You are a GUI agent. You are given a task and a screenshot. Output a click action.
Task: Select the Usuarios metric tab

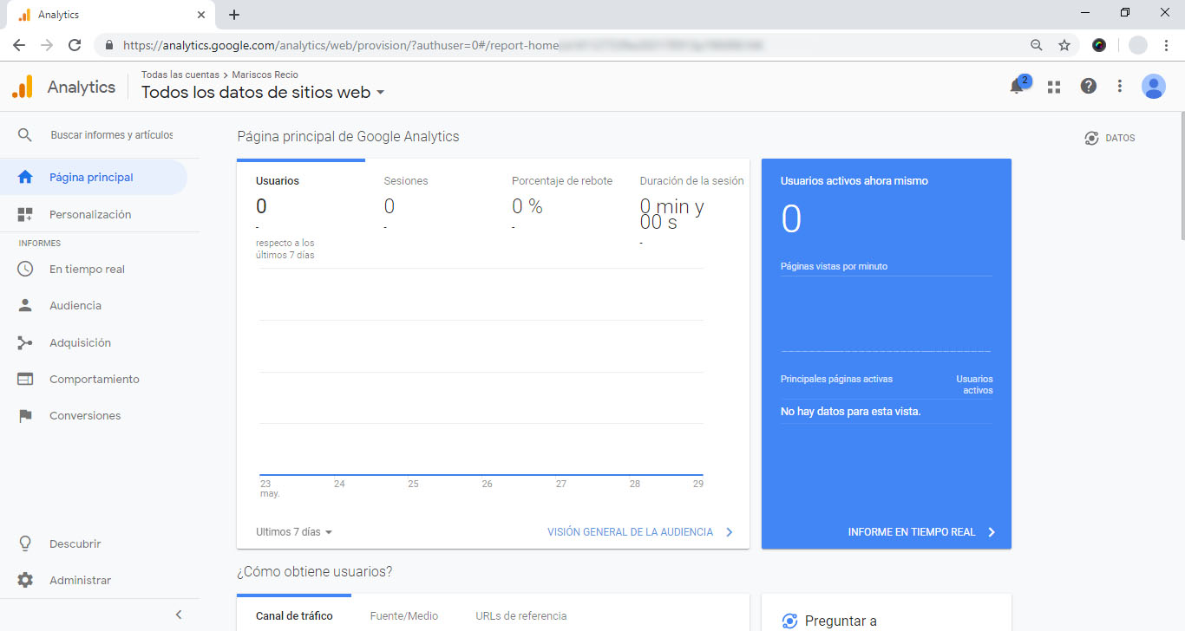coord(301,211)
